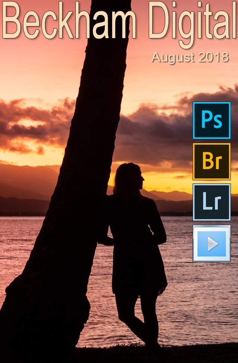Open the Adobe Bridge Br icon
238x363 pixels.
[x=212, y=161]
